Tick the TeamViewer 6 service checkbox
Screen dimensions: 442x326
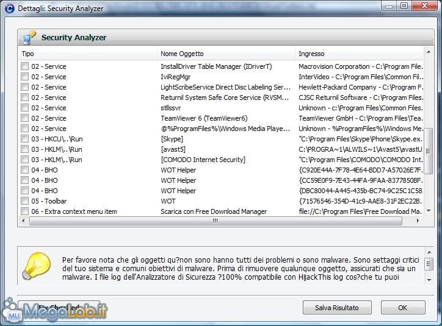click(25, 118)
